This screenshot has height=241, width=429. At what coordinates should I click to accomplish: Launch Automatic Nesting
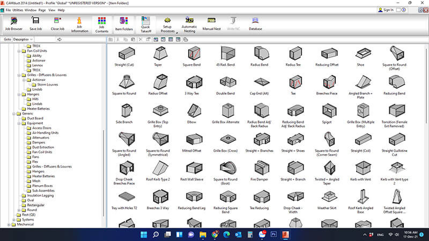coord(189,25)
